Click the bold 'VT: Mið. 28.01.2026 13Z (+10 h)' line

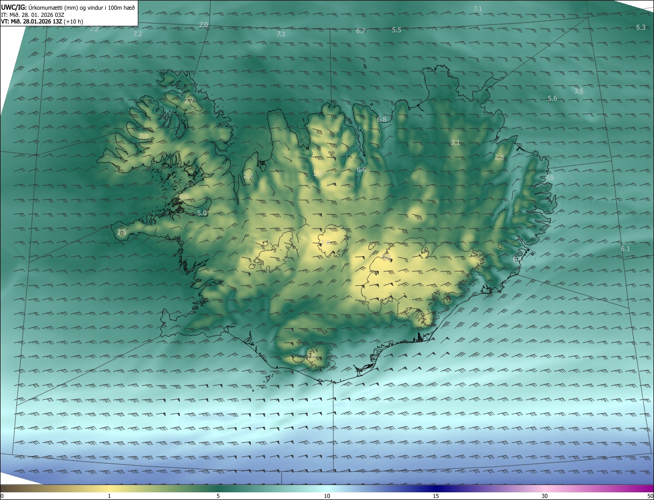coord(42,21)
